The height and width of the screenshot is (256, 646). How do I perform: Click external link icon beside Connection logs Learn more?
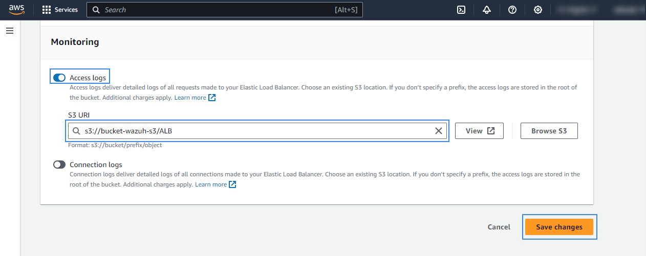[x=232, y=184]
